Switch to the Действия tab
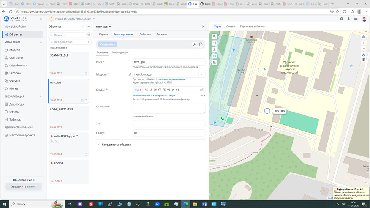Viewport: 370px width, 208px height. (x=145, y=34)
